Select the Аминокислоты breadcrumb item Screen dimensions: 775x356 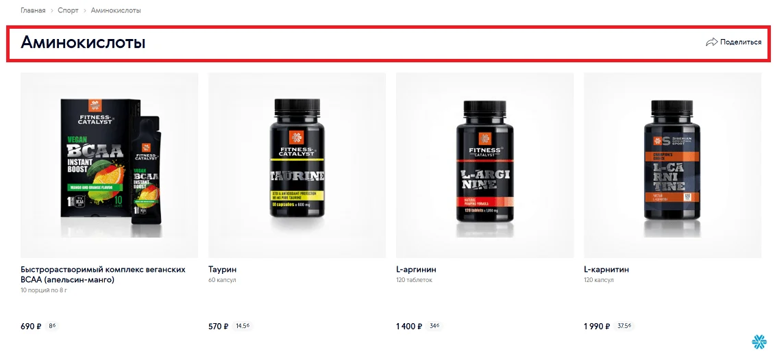pos(116,10)
